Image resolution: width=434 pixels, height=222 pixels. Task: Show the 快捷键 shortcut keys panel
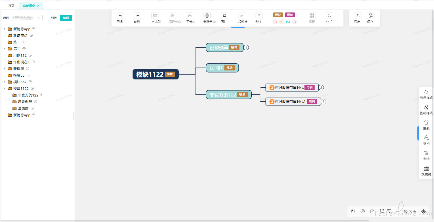point(426,171)
